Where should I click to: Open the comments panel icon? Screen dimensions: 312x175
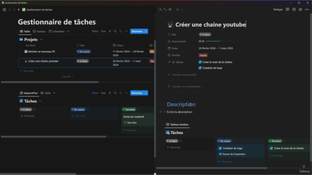[x=287, y=9]
